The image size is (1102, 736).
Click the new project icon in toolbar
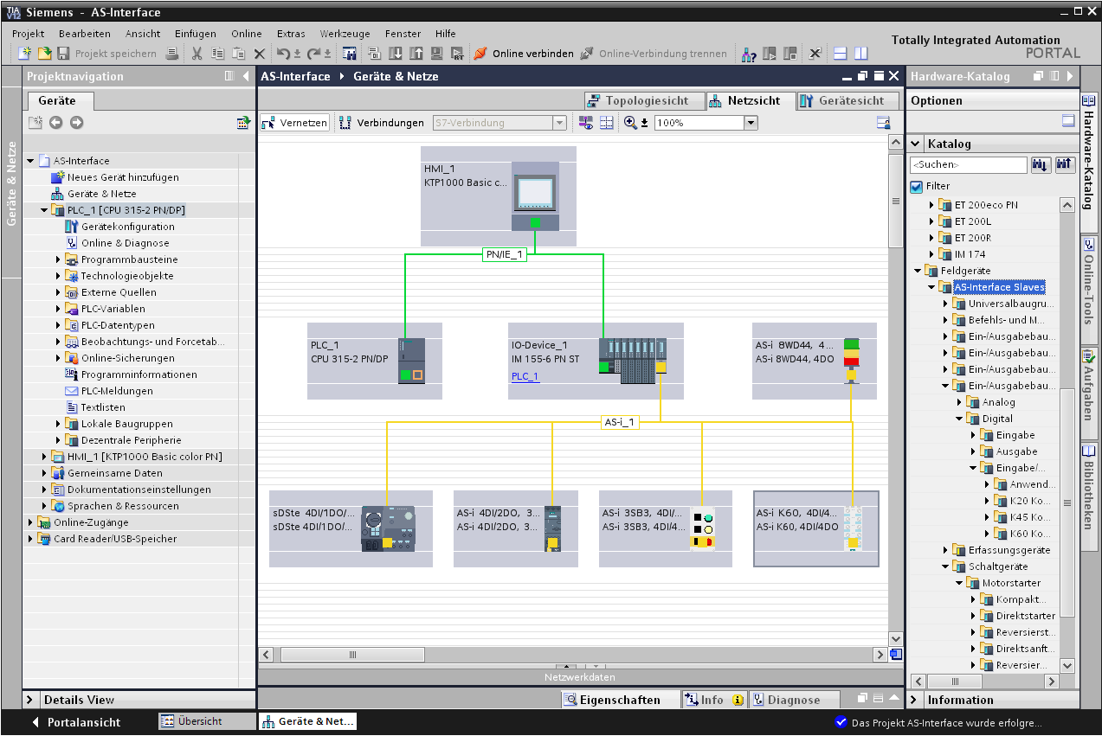click(x=25, y=54)
